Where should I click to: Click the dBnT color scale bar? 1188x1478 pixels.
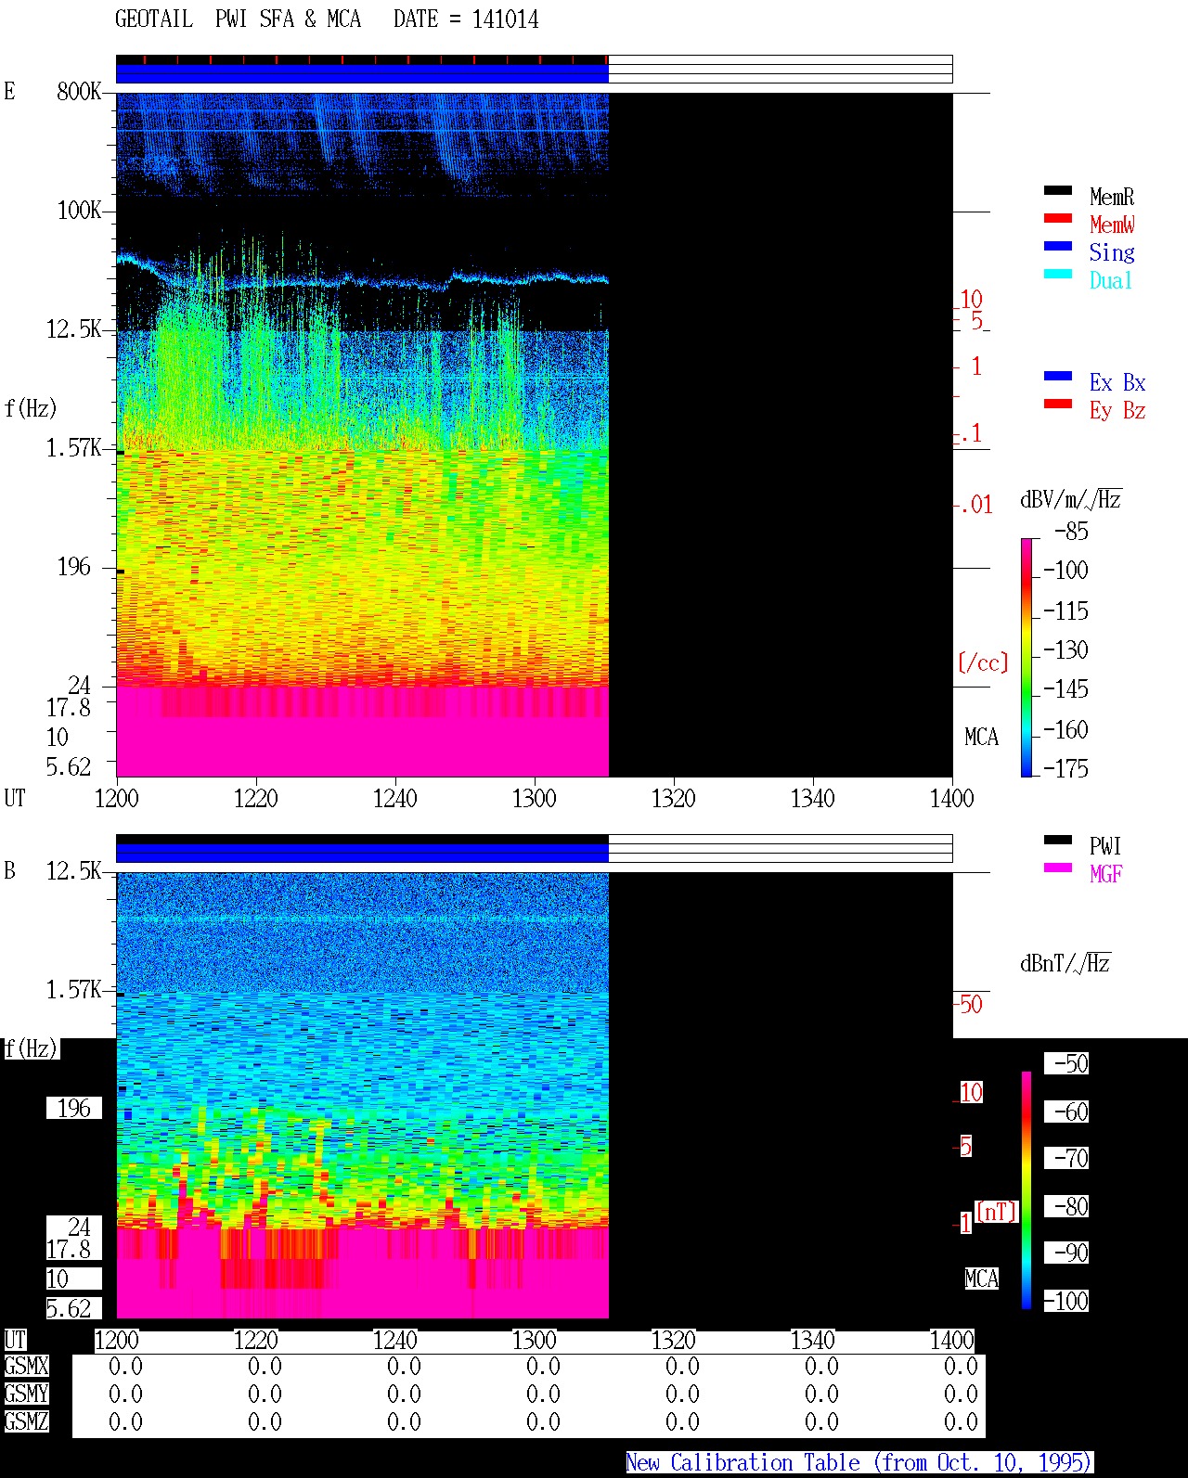click(x=1027, y=1190)
